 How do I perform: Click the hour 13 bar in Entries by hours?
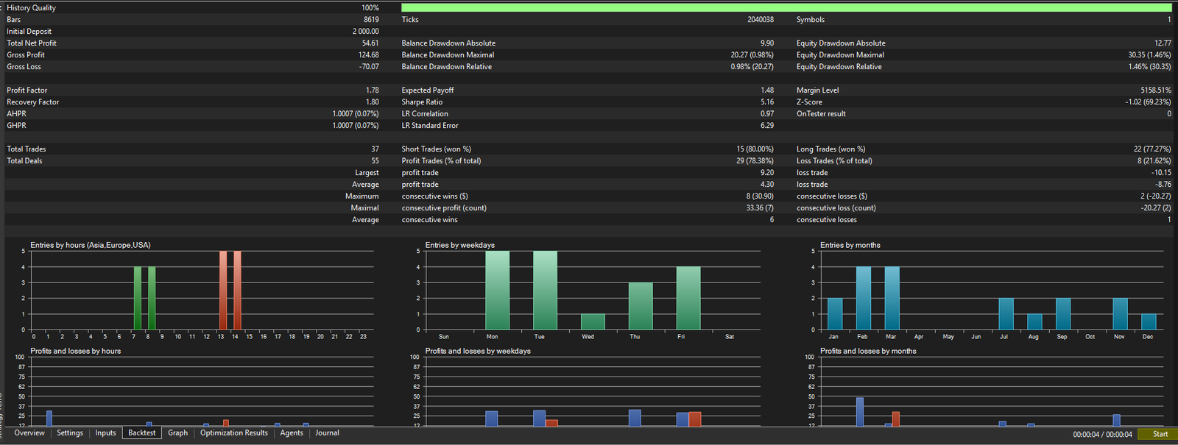(223, 291)
